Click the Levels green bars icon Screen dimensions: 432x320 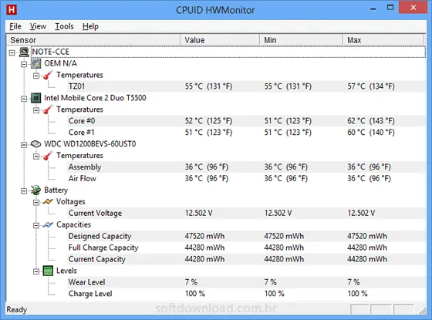(48, 271)
